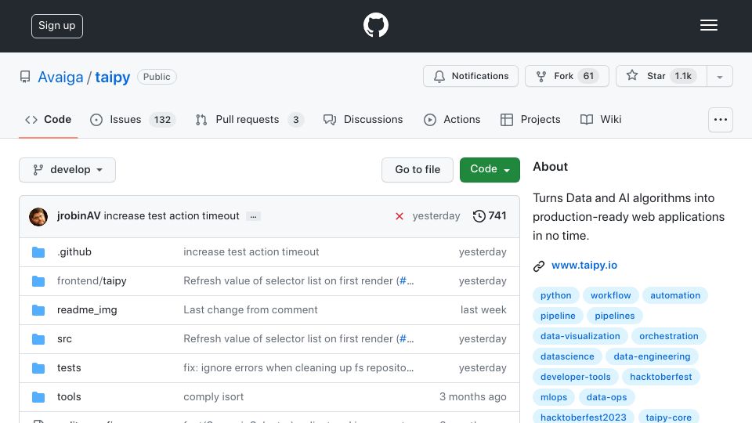Viewport: 752px width, 423px height.
Task: Star the taipy repository
Action: coord(661,76)
